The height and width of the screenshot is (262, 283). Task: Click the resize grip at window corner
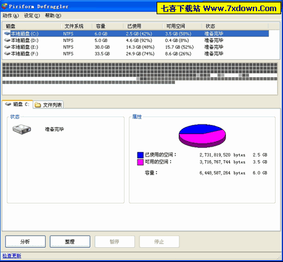click(x=279, y=257)
